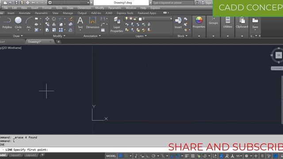Click the MODEL button in status bar
Viewport: 283px width, 159px height.
click(111, 156)
